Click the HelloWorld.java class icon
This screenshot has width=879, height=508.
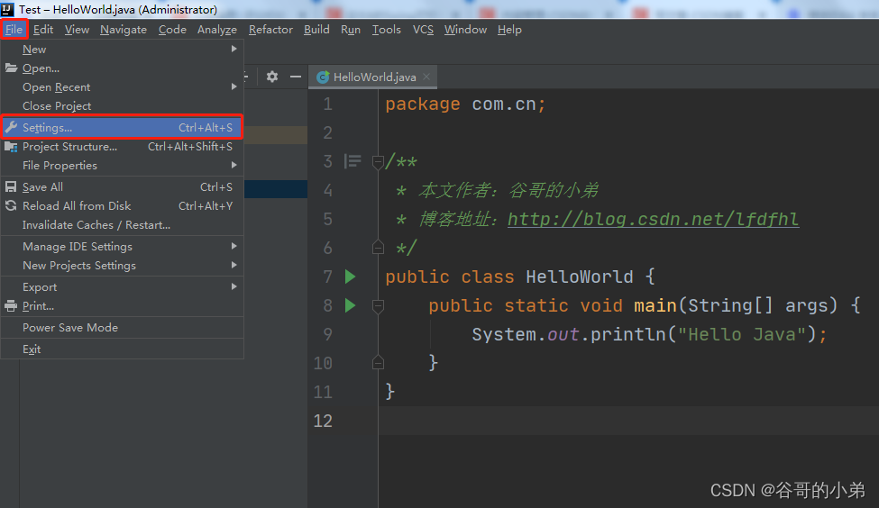(x=323, y=77)
